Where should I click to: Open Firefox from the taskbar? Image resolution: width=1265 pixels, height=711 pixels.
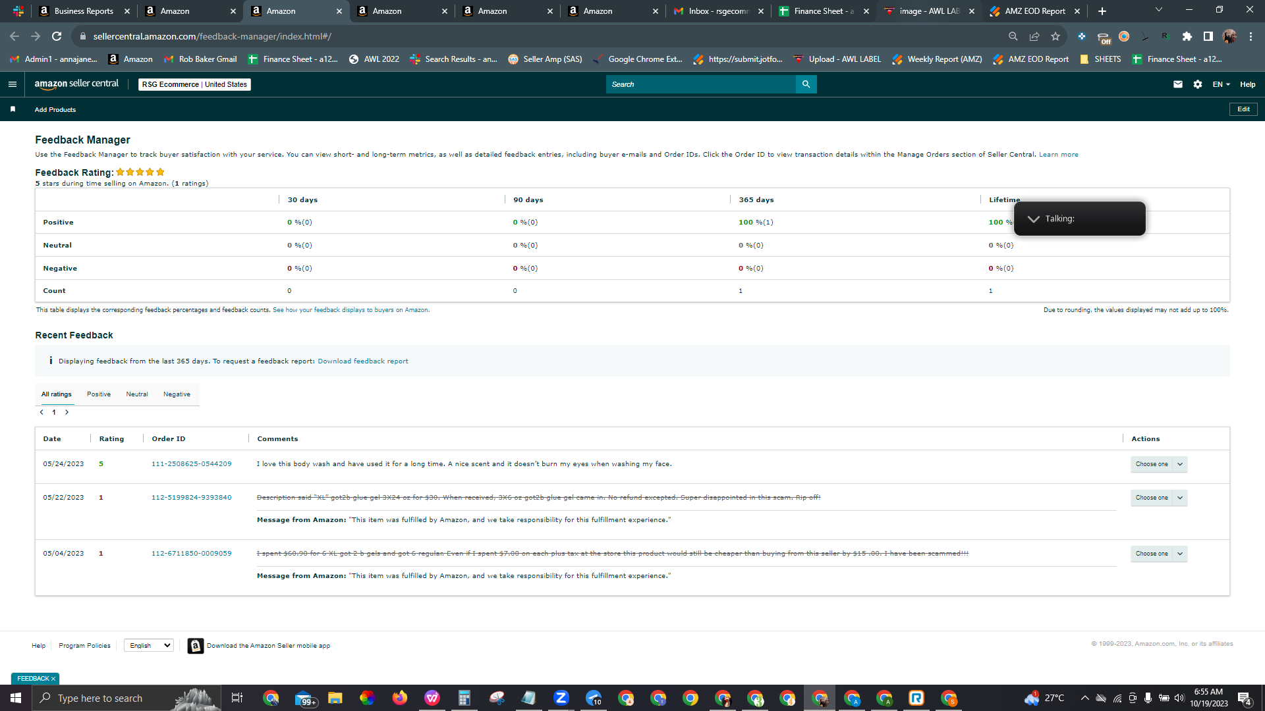(x=400, y=698)
